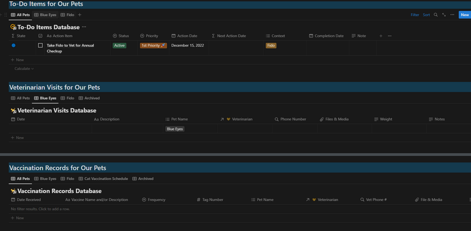471x231 pixels.
Task: Open the Completion Date column header
Action: 326,36
